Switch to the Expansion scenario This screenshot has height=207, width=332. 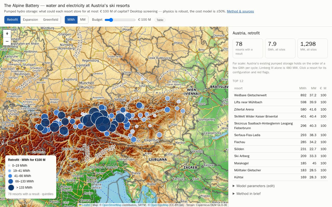click(30, 20)
